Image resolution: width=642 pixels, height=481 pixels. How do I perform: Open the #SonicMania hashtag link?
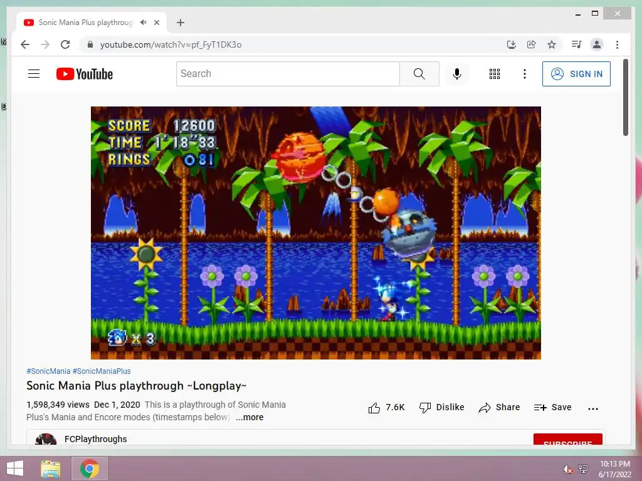(48, 371)
